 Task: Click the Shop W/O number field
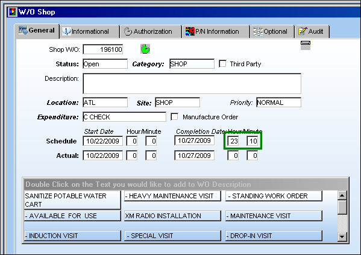point(103,49)
